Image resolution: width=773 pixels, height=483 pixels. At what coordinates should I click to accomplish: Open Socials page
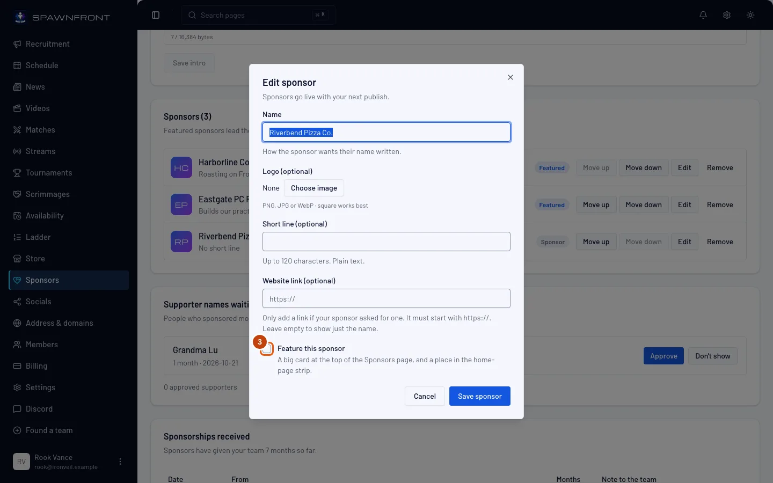pyautogui.click(x=69, y=302)
